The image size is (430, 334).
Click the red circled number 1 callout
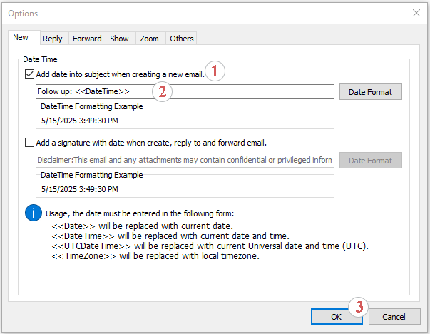216,71
